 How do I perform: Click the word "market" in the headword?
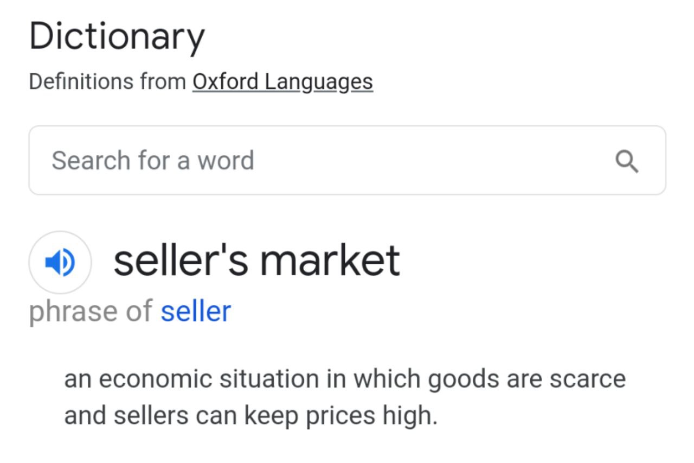(330, 261)
